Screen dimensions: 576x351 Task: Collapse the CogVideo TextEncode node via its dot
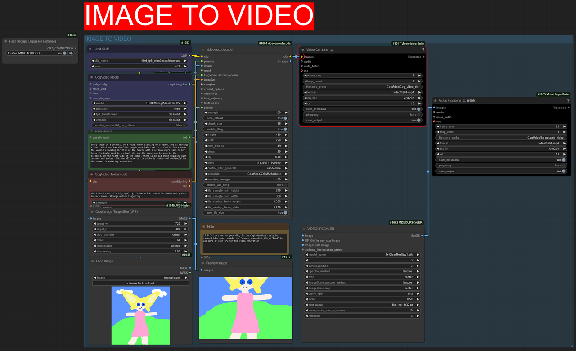(x=90, y=175)
